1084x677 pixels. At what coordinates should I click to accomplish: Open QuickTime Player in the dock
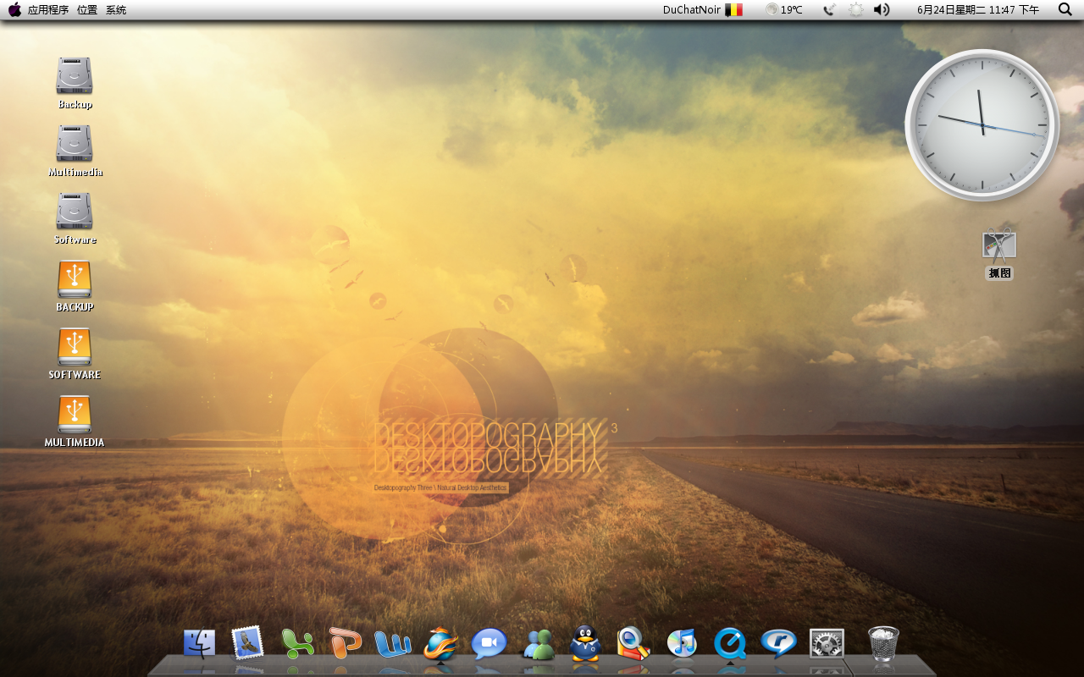(x=730, y=644)
